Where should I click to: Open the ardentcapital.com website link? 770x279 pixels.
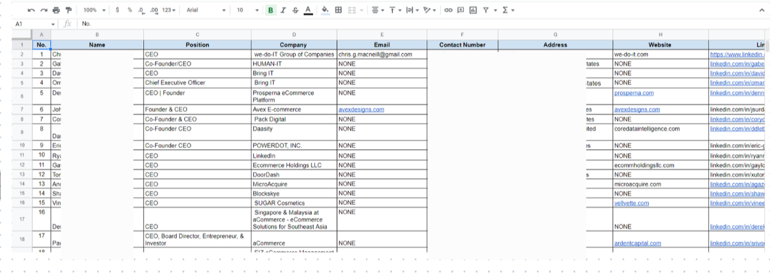pyautogui.click(x=637, y=244)
